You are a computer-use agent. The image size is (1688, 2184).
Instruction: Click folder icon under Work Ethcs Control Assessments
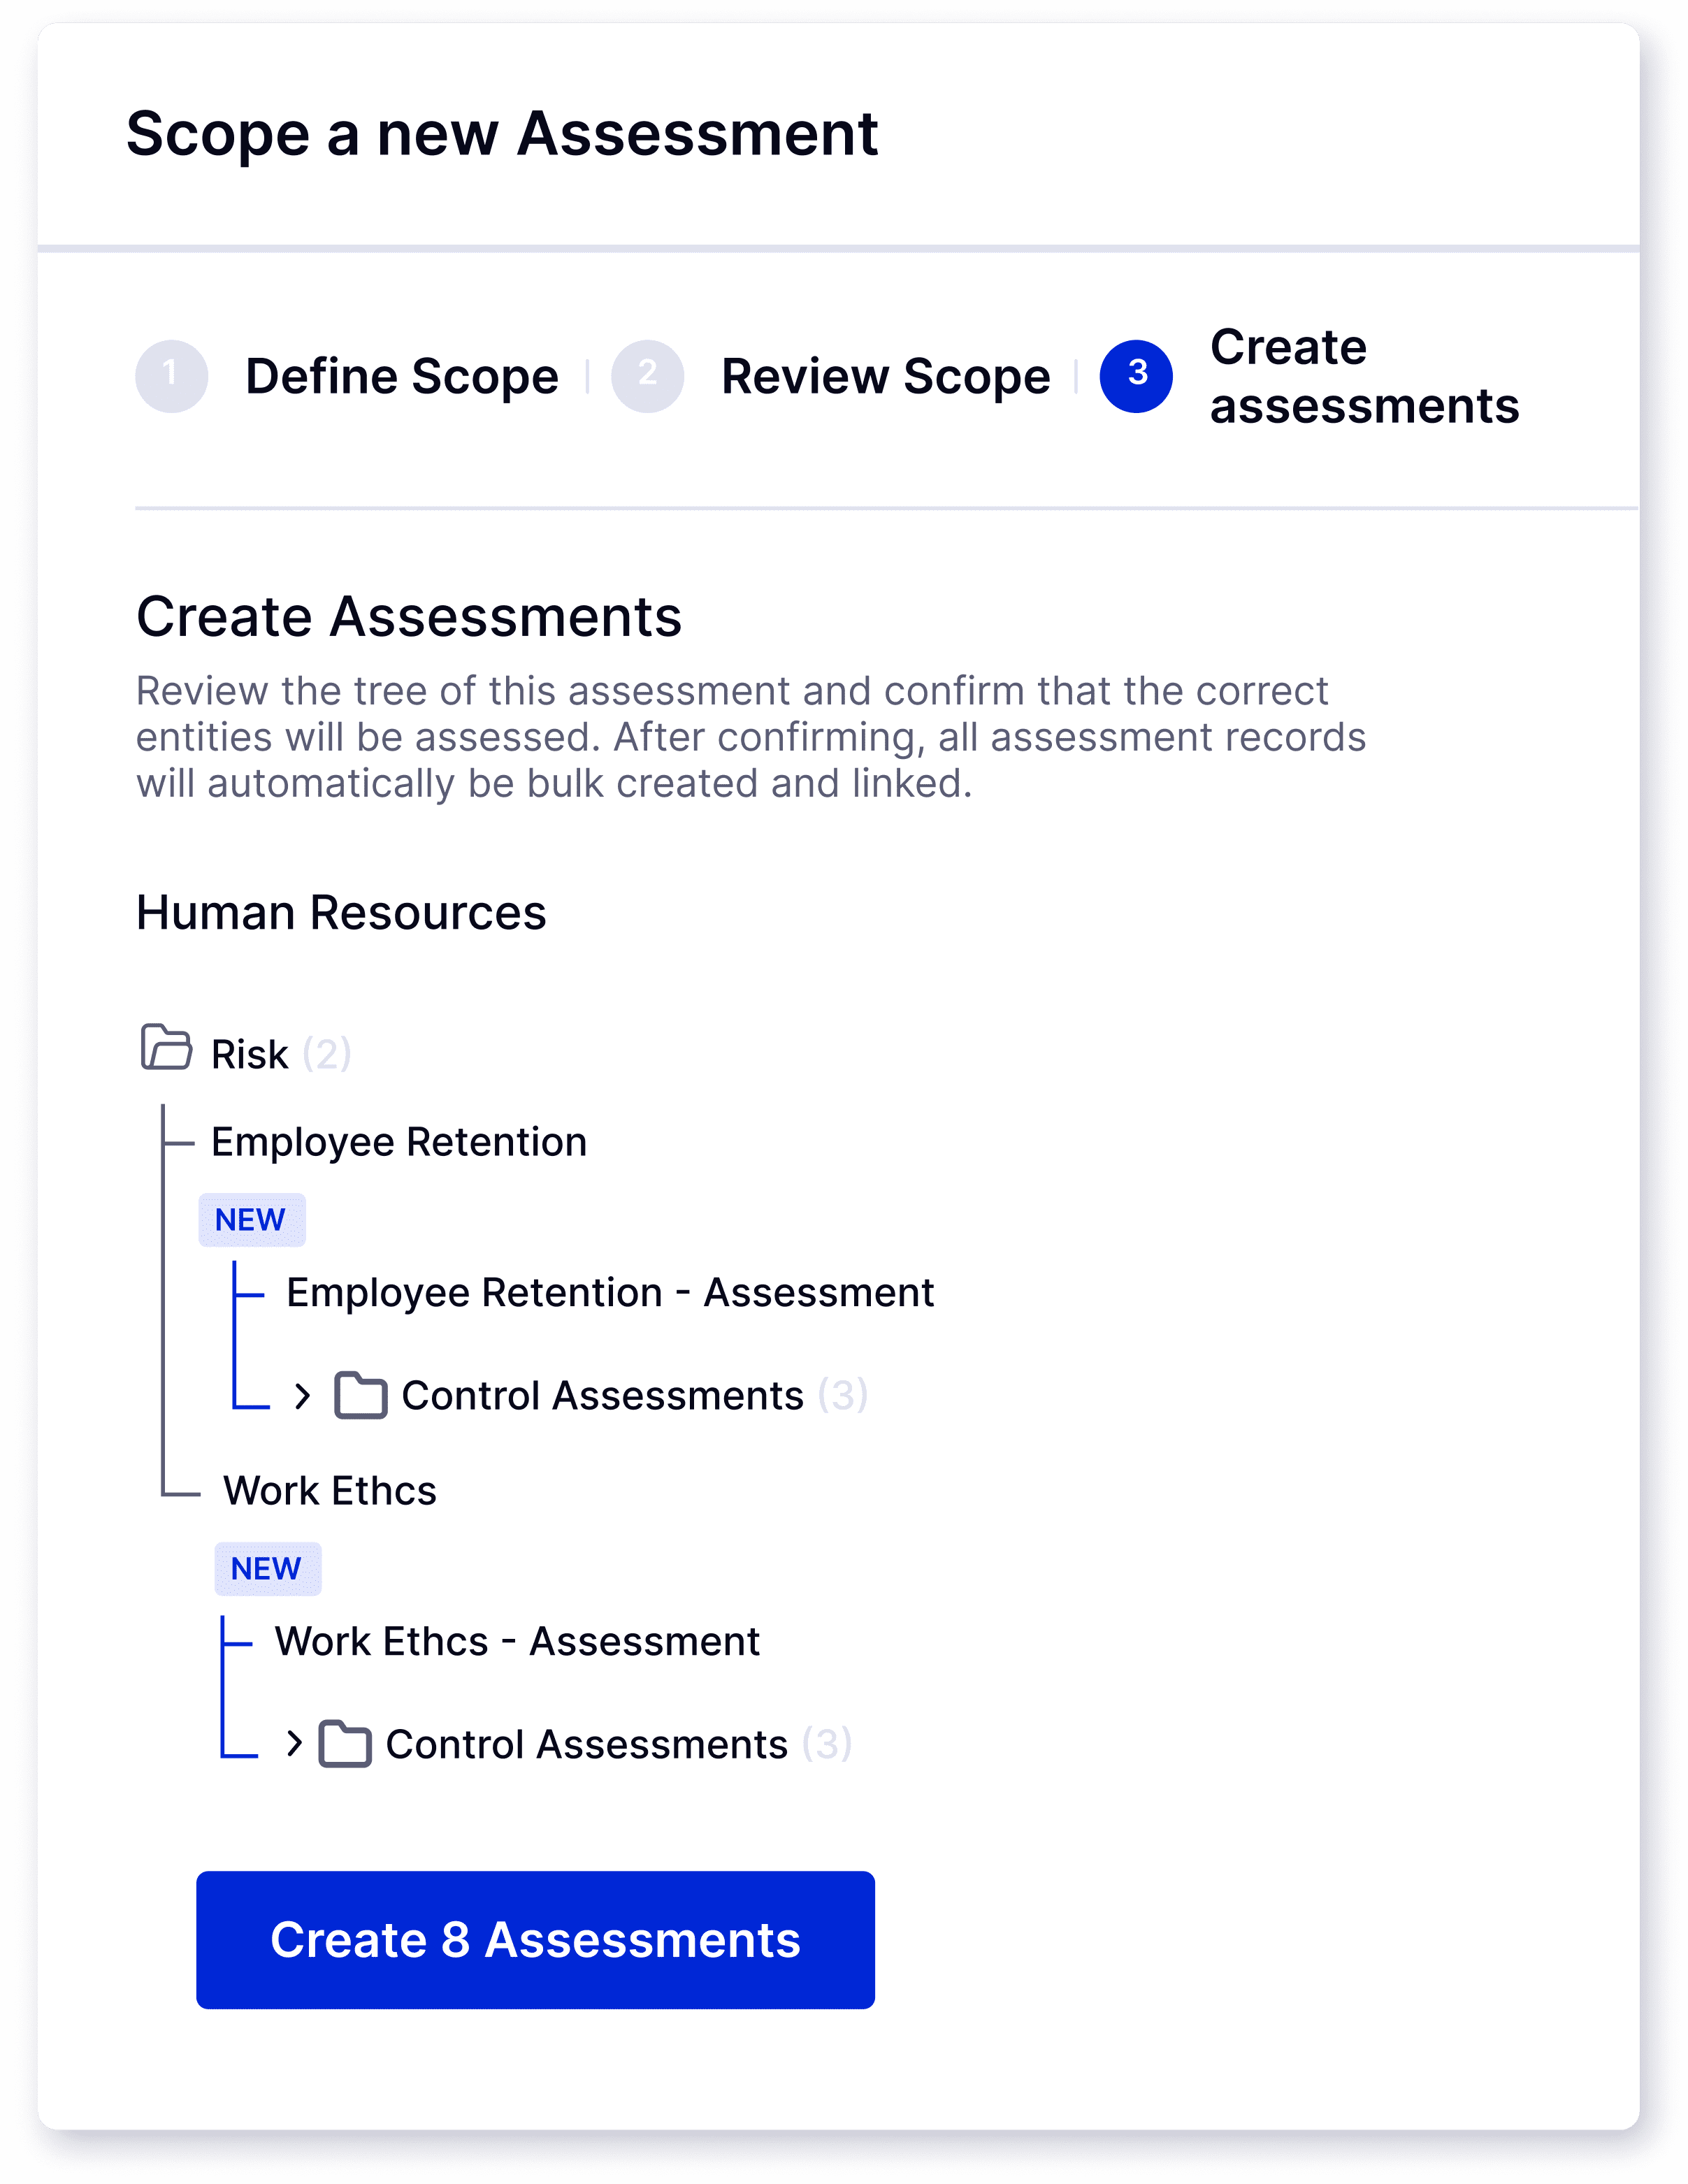click(345, 1744)
